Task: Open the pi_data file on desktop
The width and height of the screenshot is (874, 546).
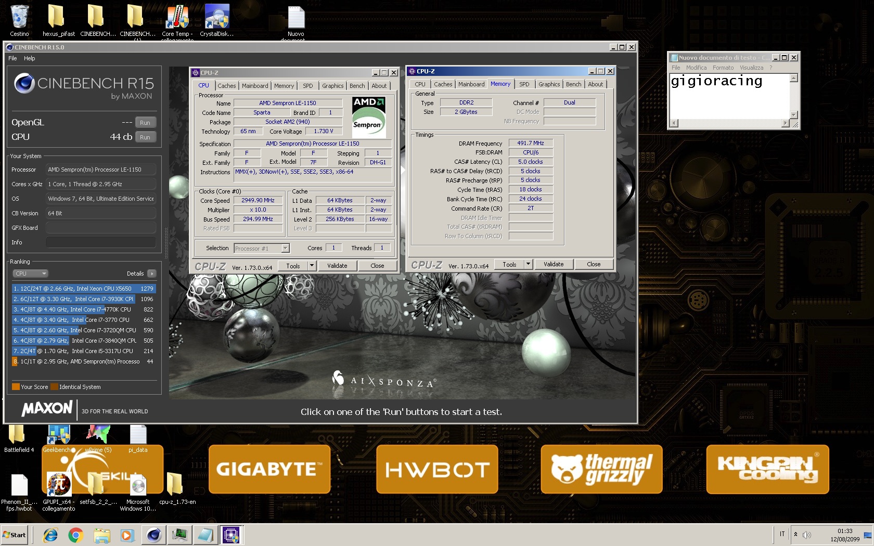Action: point(138,439)
